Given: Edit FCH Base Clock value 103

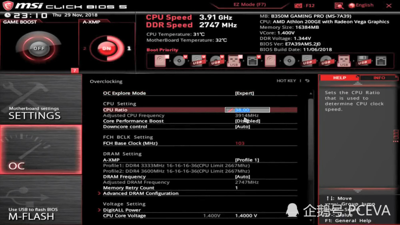Looking at the screenshot, I should pyautogui.click(x=240, y=143).
